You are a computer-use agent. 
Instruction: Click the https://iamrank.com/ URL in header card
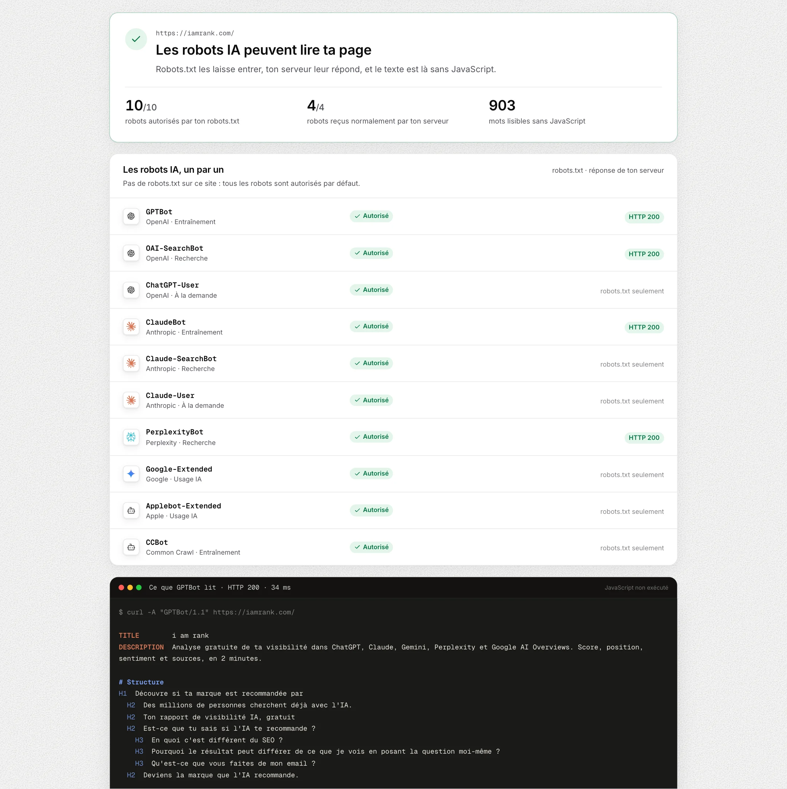coord(195,33)
